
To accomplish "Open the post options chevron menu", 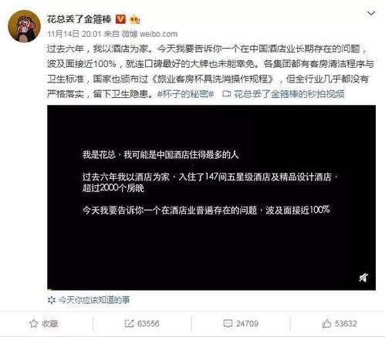I will pos(371,13).
